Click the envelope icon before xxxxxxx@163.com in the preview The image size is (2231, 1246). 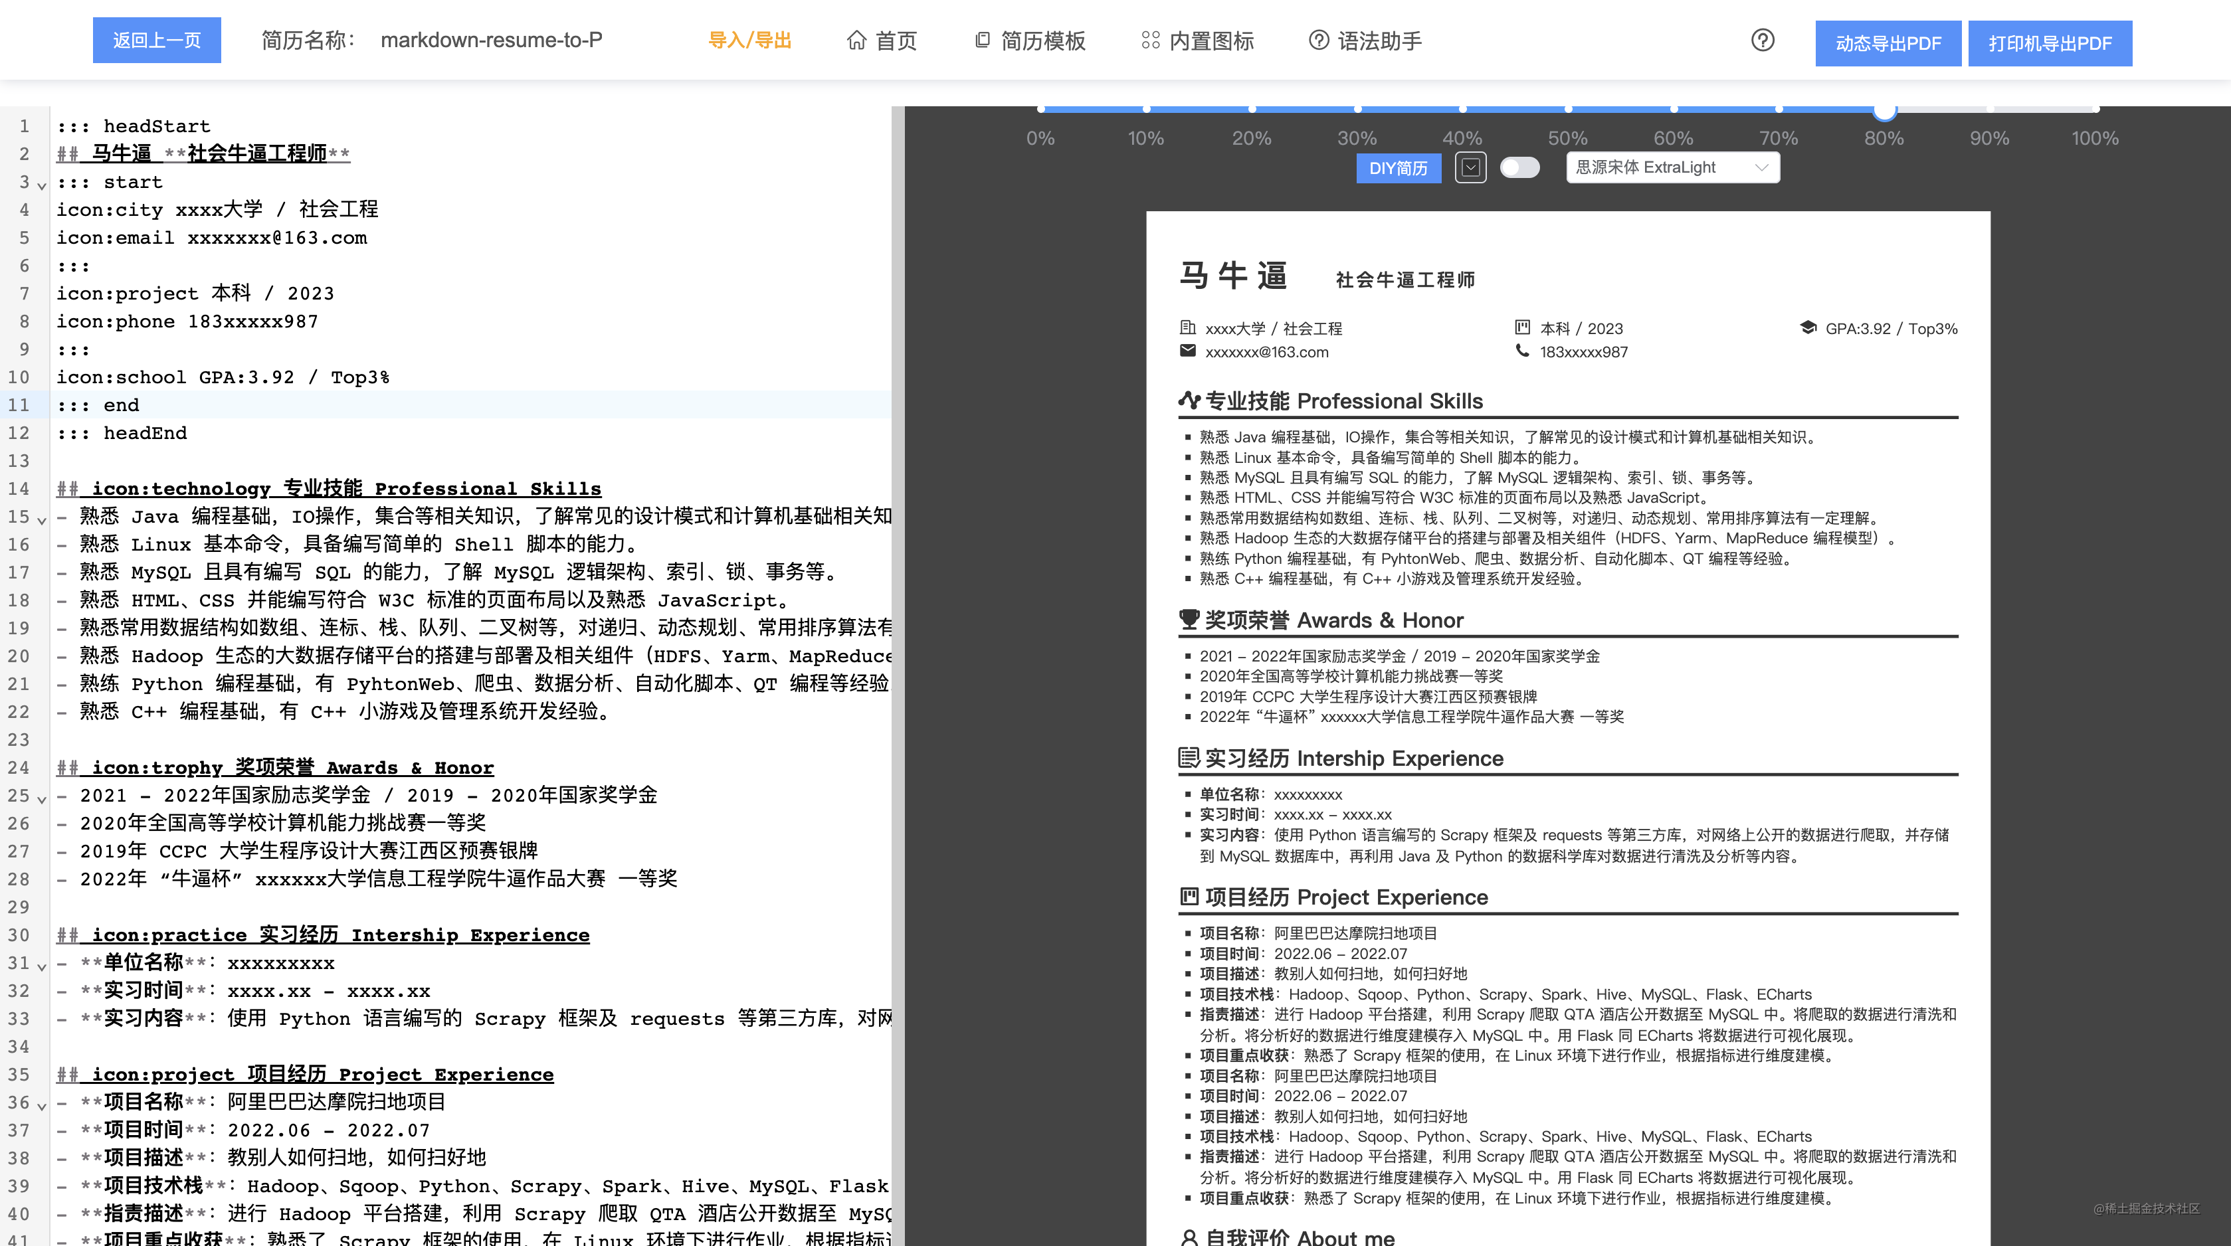click(x=1187, y=351)
